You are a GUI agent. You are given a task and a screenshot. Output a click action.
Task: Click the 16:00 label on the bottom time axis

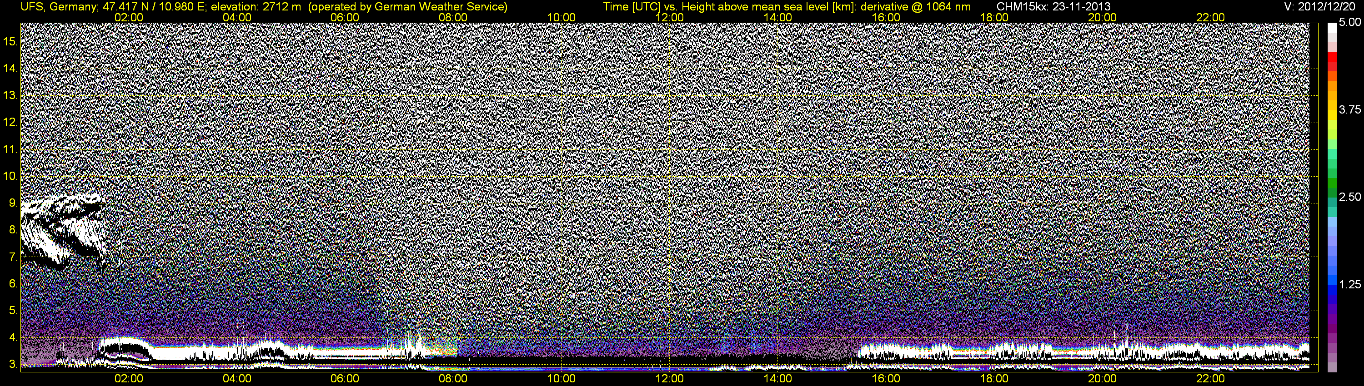(886, 379)
